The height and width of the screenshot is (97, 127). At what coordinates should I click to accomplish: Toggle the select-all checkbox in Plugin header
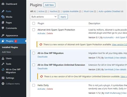(x=33, y=23)
